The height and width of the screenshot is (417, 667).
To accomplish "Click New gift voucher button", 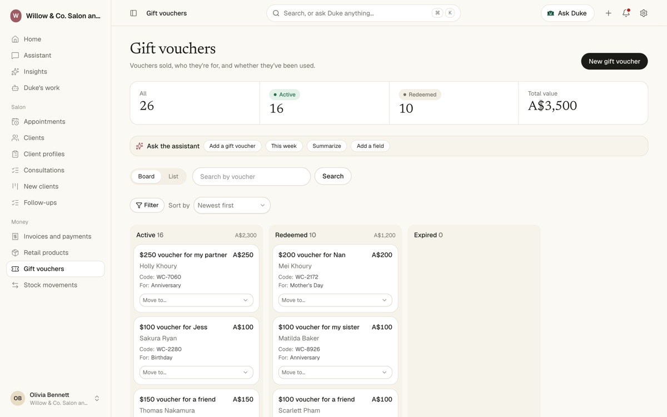I will click(x=614, y=61).
